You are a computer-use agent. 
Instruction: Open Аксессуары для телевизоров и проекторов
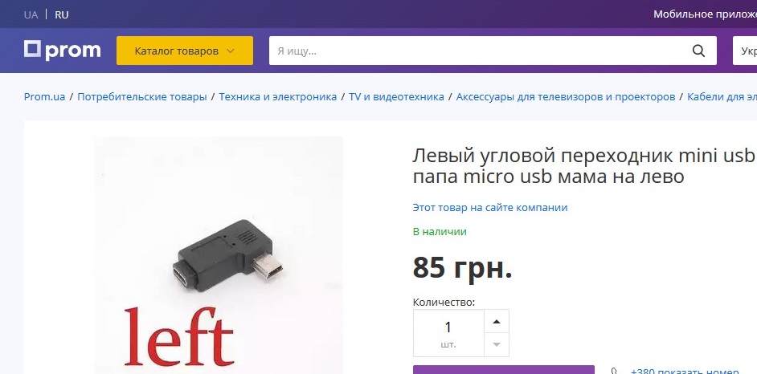(x=565, y=96)
